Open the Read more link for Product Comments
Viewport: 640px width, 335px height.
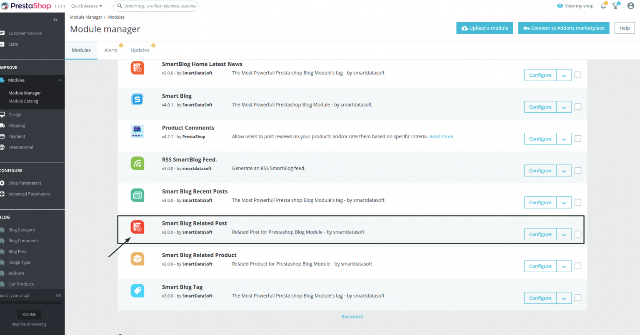441,136
